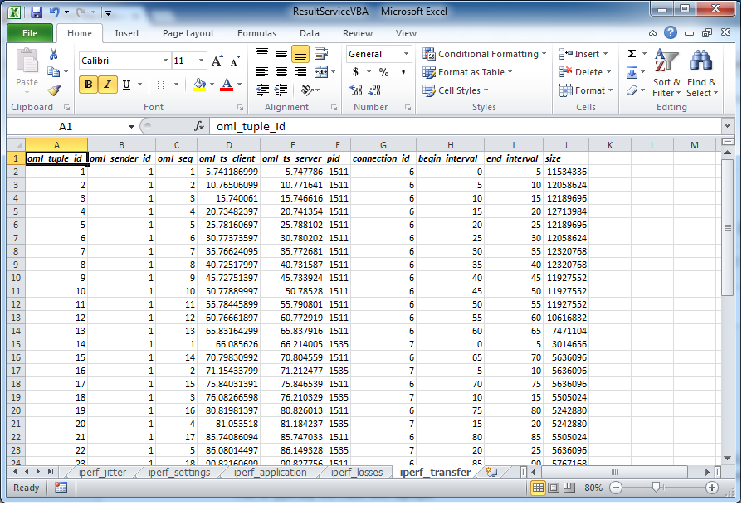Select column D header

point(228,145)
